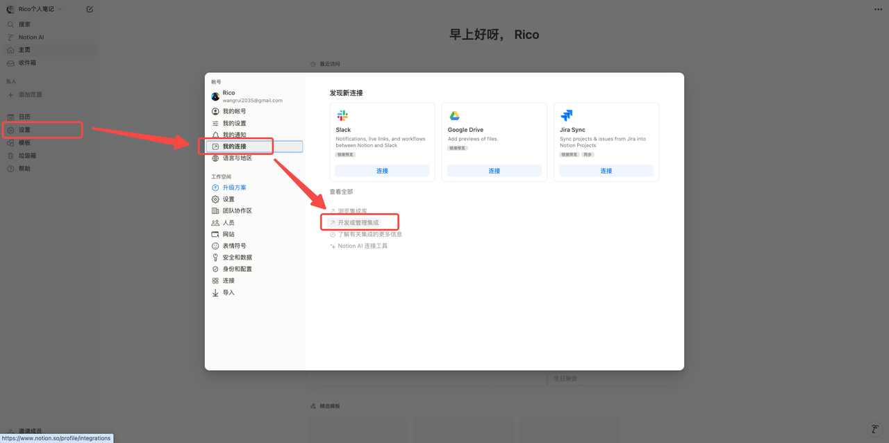Click the 垃圾箱 trash icon
This screenshot has width=889, height=443.
pos(10,156)
